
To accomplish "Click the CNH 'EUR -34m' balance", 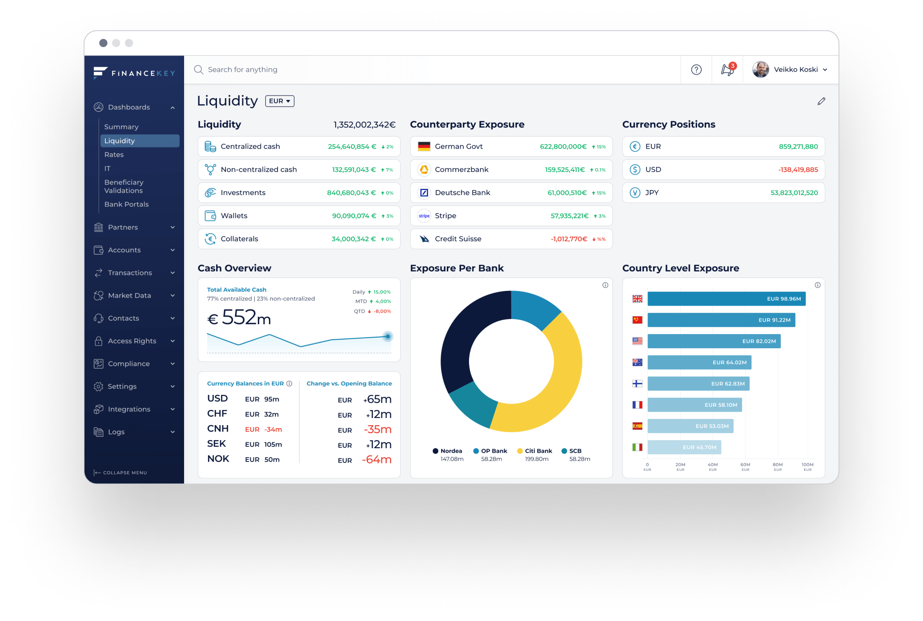I will click(264, 430).
